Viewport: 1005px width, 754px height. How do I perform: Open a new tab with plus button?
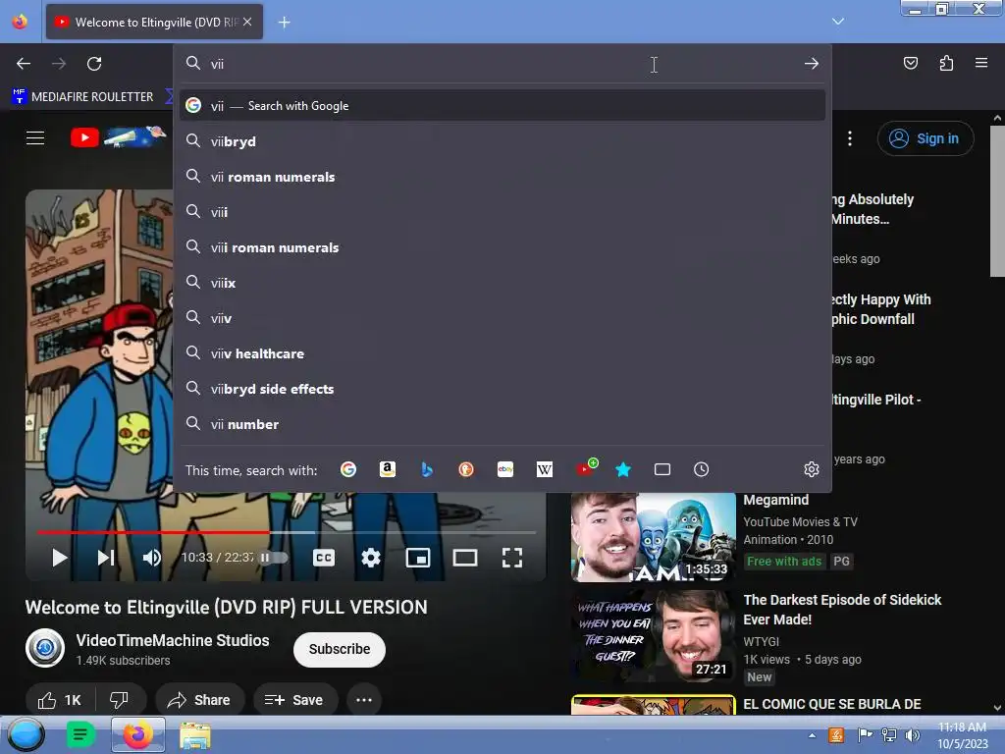click(x=284, y=23)
